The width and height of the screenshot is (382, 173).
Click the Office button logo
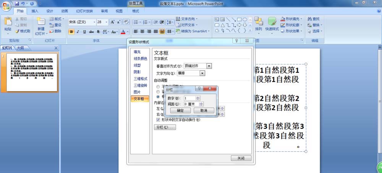[x=6, y=5]
